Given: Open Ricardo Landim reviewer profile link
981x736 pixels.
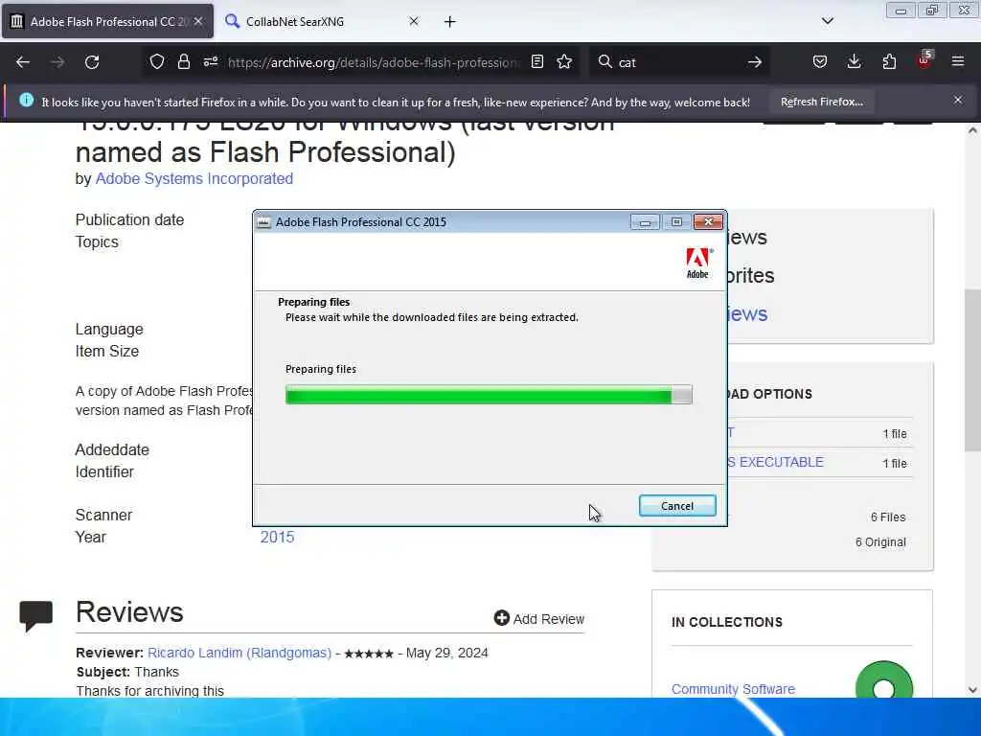Looking at the screenshot, I should coord(239,653).
